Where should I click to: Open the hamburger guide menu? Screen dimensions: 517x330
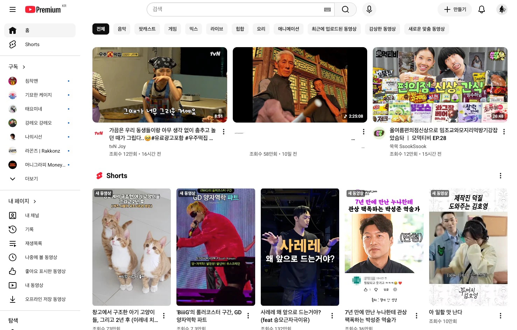click(13, 9)
